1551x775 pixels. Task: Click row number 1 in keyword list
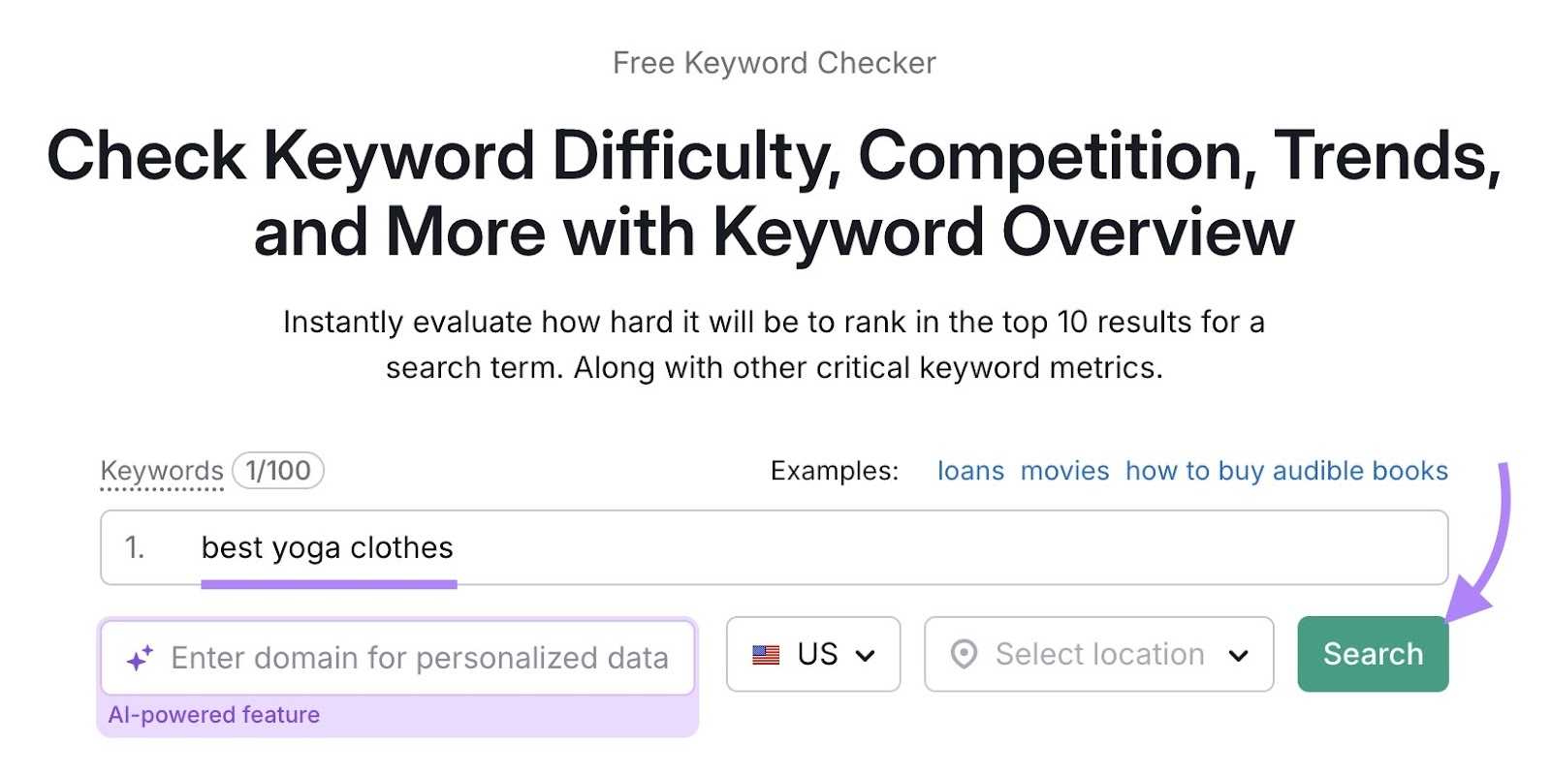tap(136, 547)
